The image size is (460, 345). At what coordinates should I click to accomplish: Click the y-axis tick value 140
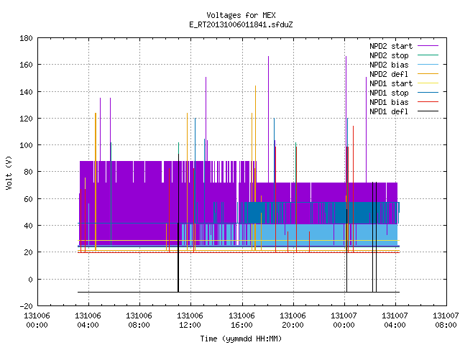click(x=26, y=92)
